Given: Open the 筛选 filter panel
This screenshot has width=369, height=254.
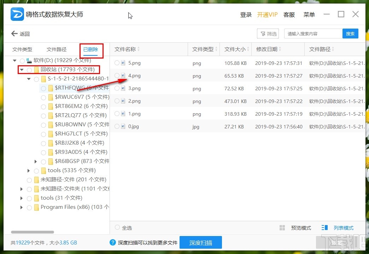Looking at the screenshot, I should pos(268,34).
